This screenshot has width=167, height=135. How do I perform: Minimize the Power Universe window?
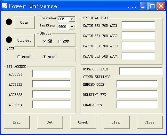pos(144,6)
